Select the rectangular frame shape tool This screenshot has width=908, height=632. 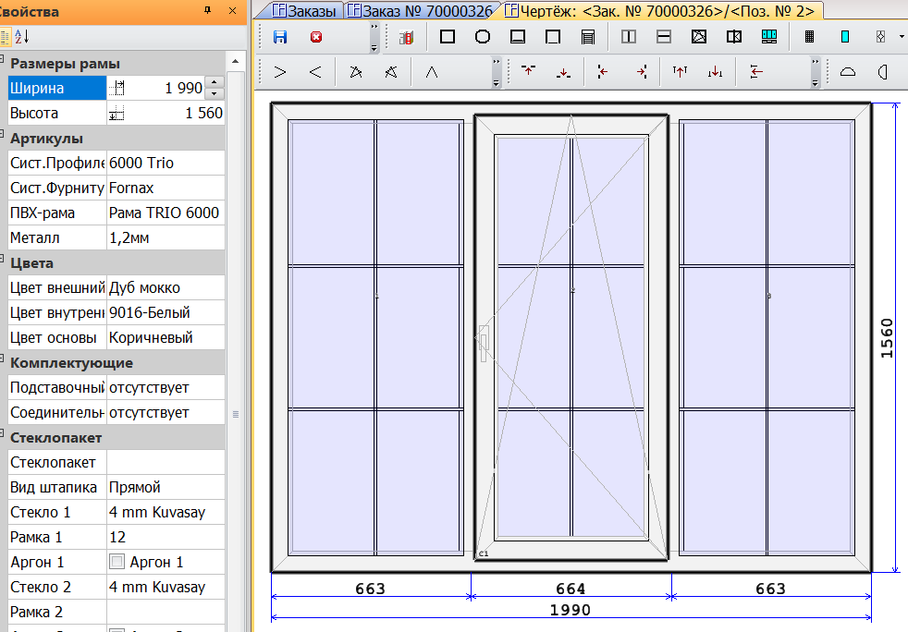[x=447, y=37]
